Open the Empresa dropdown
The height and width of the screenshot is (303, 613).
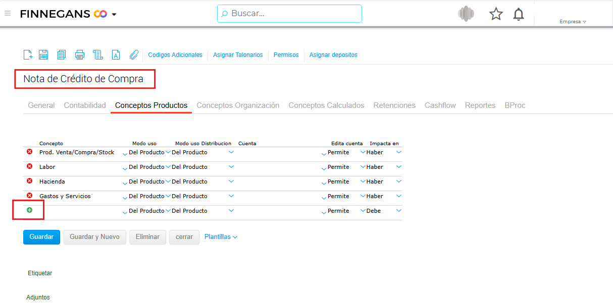573,22
